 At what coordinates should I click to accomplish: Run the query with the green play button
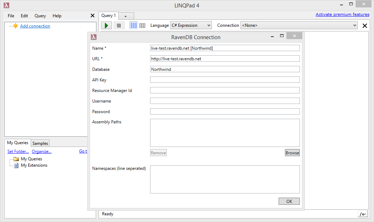pos(106,25)
